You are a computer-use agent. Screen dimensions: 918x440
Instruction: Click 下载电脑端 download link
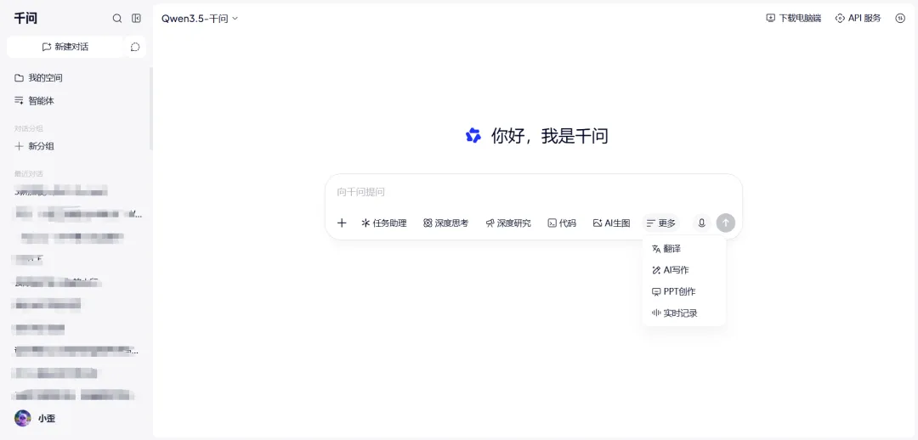point(793,18)
